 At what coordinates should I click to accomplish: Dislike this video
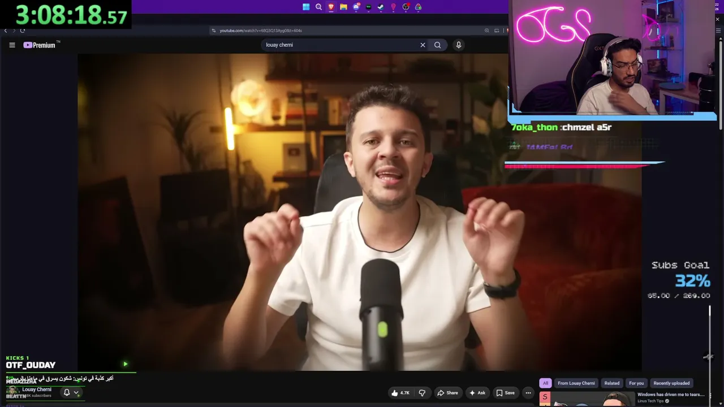pos(422,393)
